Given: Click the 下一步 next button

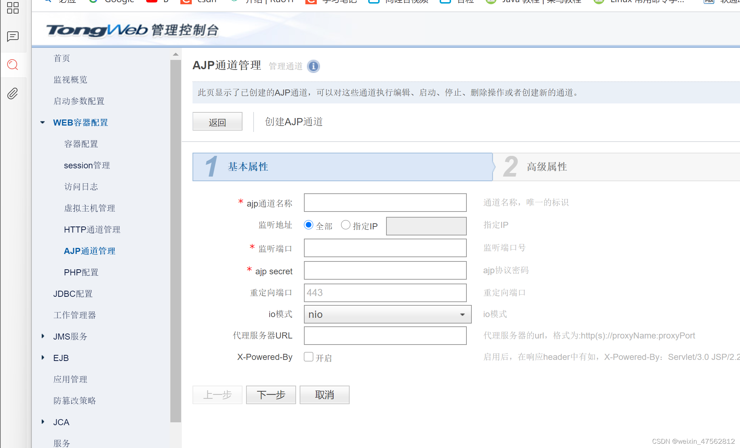Looking at the screenshot, I should pos(271,394).
